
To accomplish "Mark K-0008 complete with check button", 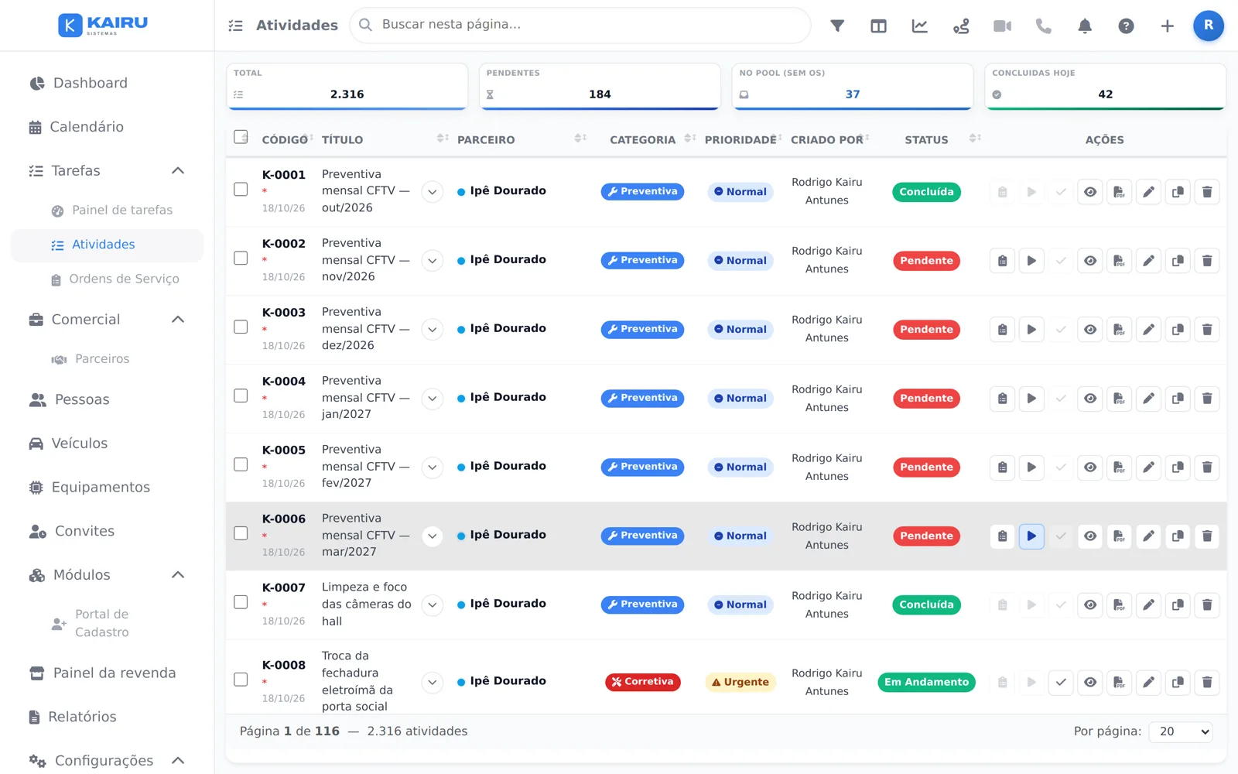I will [x=1061, y=682].
